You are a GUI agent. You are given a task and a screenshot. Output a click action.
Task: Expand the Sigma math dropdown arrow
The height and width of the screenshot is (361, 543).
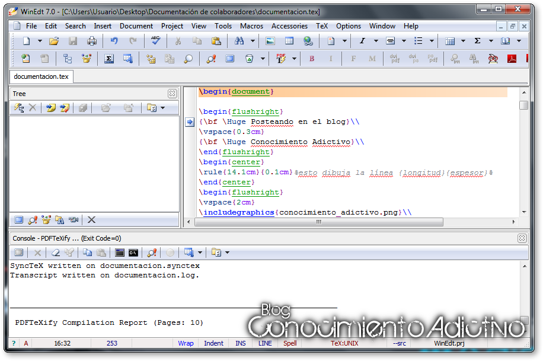tap(491, 41)
